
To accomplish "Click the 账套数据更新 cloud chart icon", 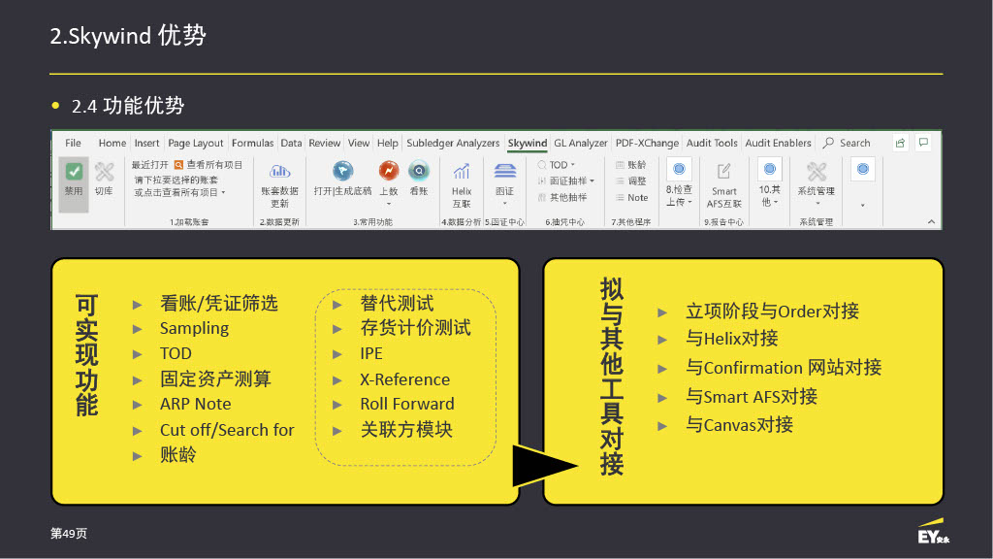I will (x=280, y=171).
